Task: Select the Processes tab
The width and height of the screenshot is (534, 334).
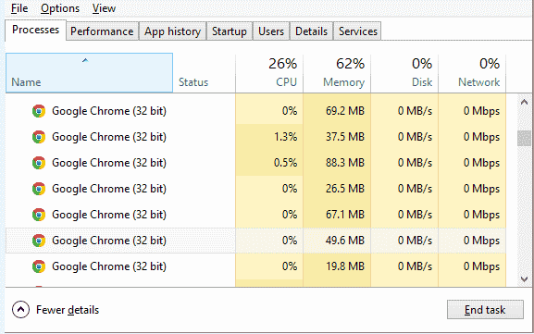Action: (x=35, y=30)
